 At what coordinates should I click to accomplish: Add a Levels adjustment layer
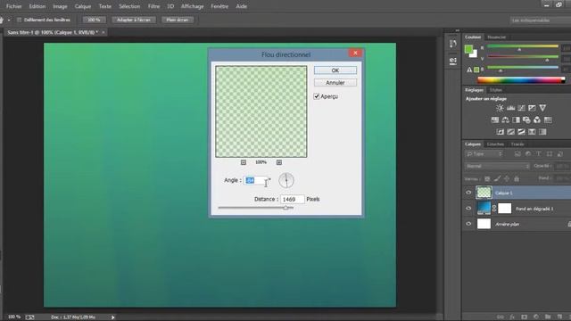point(510,108)
